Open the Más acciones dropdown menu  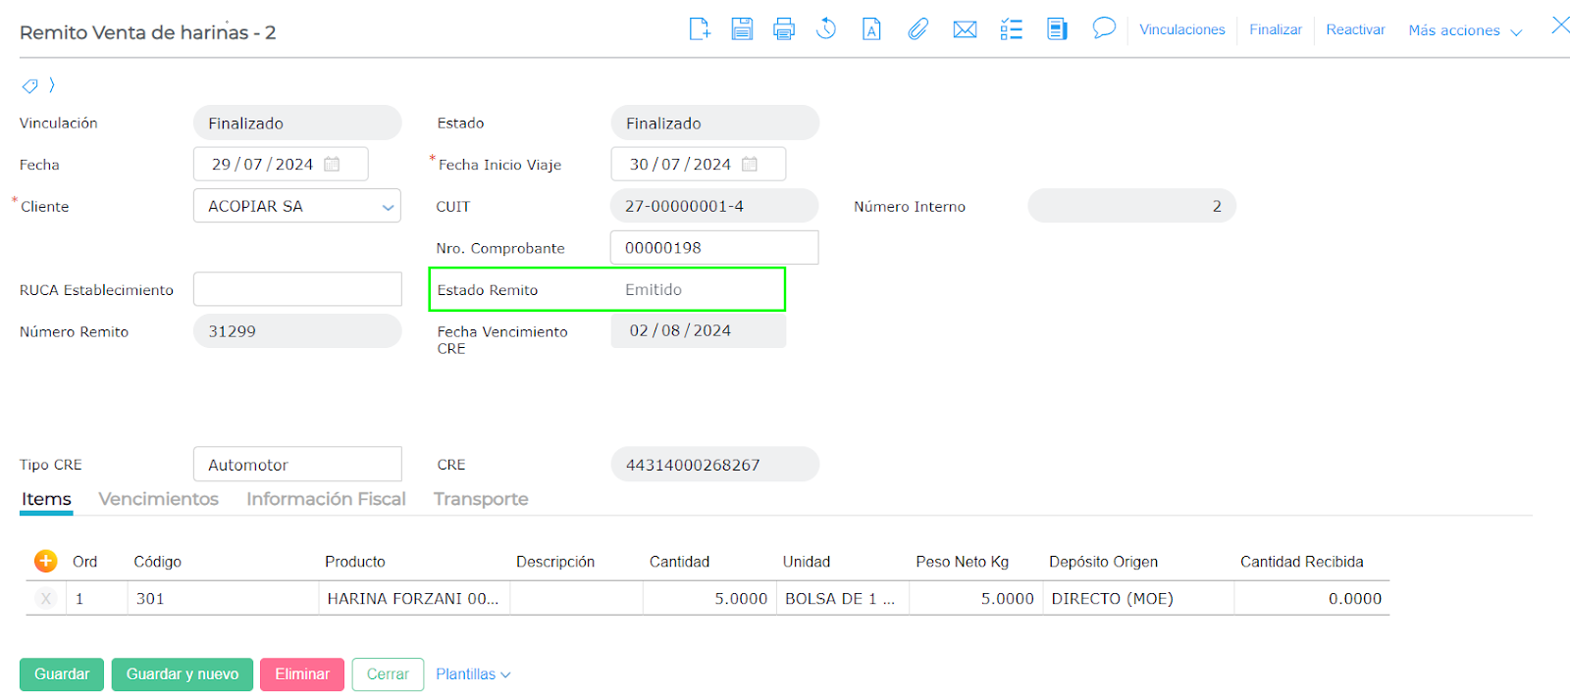pos(1464,30)
